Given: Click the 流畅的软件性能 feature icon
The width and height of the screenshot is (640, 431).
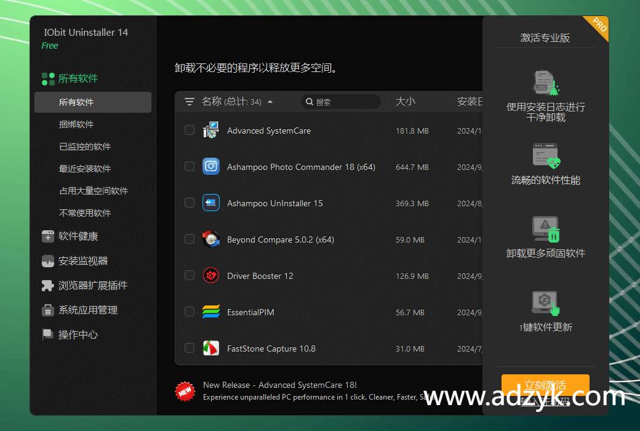Looking at the screenshot, I should [546, 156].
